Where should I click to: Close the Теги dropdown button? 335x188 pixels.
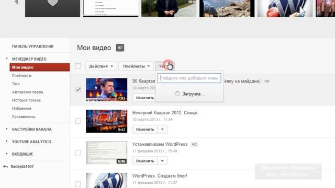coord(165,66)
